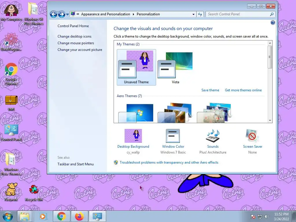This screenshot has height=222, width=296.
Task: Open Desktop Background settings
Action: coord(133,142)
